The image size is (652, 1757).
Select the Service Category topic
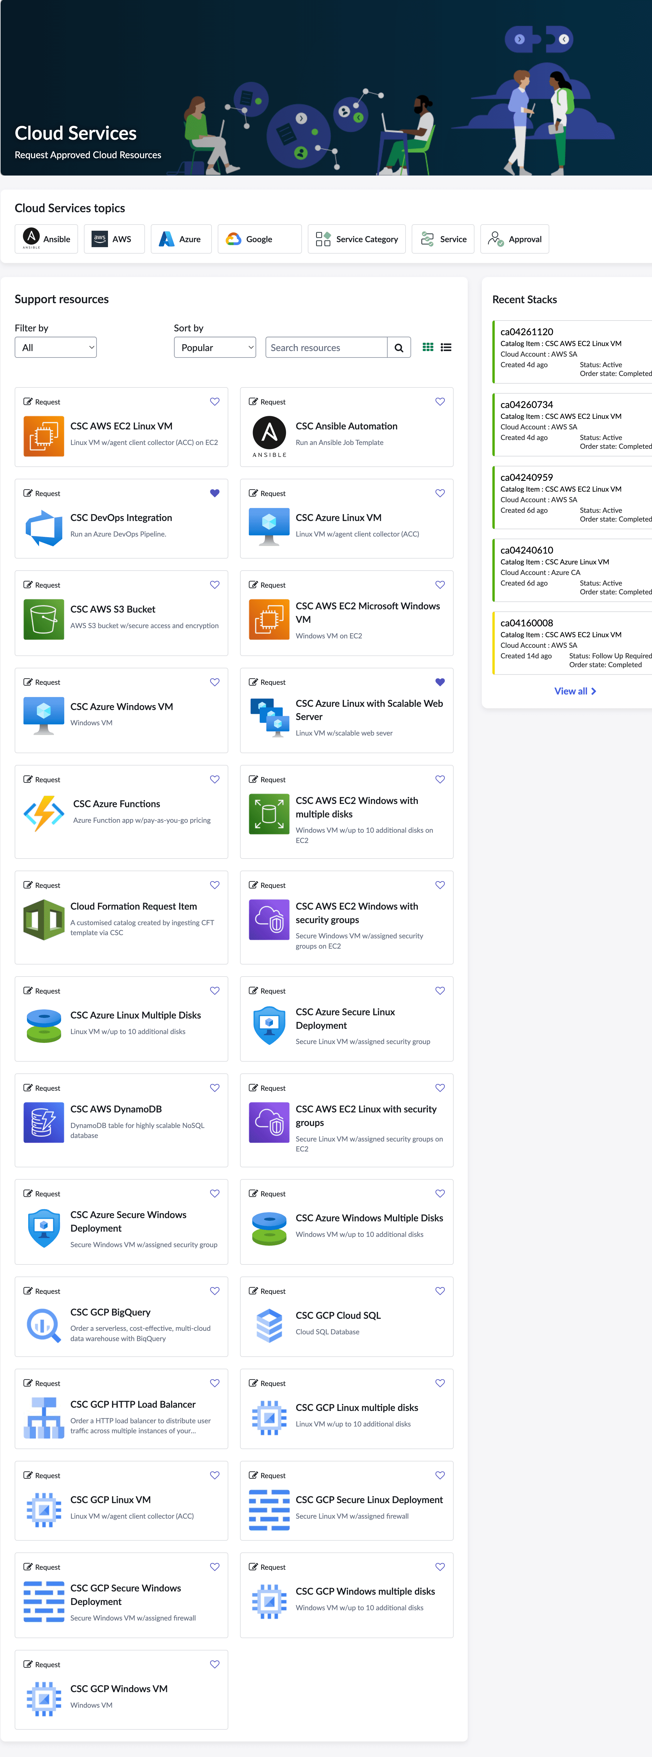[357, 239]
